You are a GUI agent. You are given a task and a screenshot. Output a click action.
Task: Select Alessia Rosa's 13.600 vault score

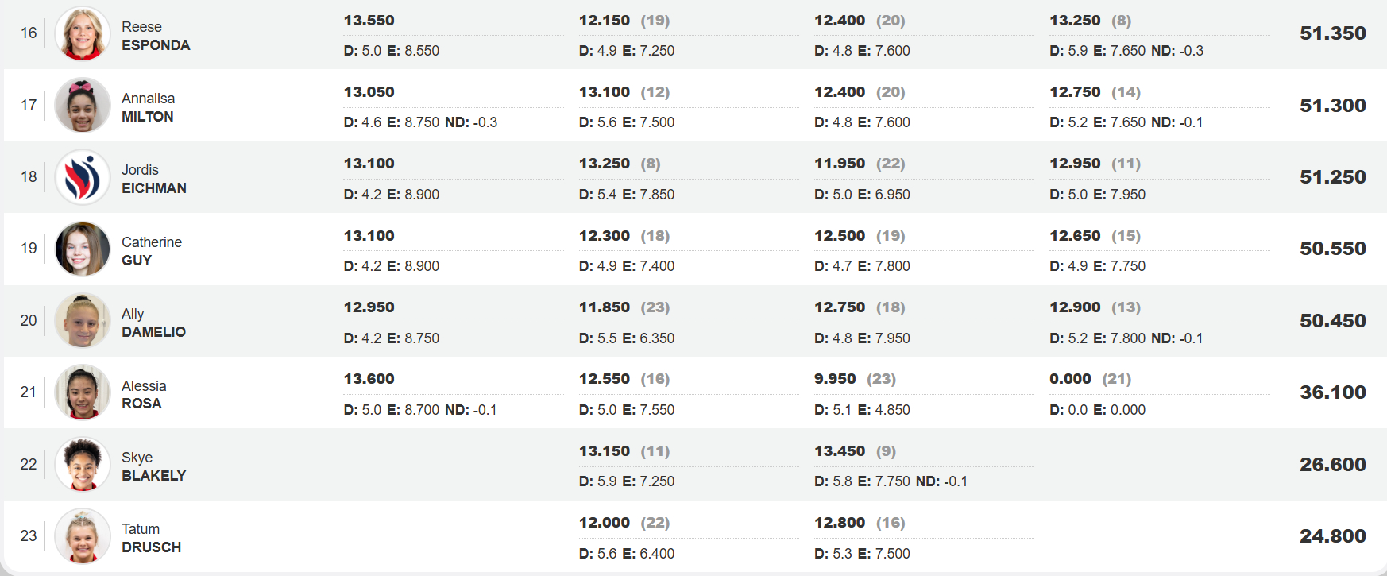pos(369,379)
